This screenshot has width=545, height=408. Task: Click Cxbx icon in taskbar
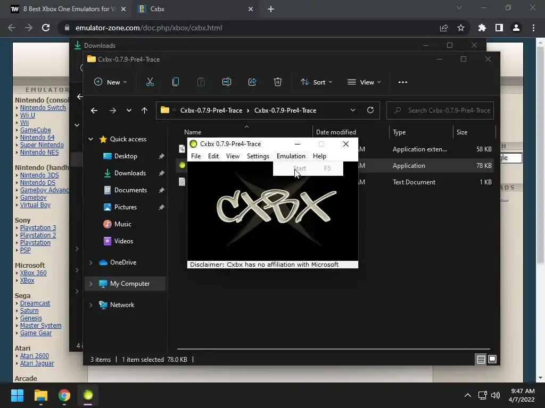(x=88, y=395)
